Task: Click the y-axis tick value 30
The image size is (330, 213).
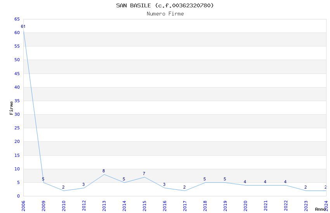Action: (17, 114)
